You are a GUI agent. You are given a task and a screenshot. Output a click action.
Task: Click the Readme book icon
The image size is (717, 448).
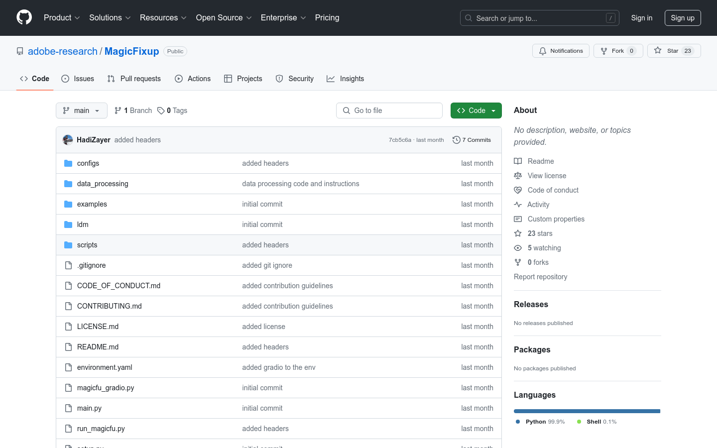(518, 161)
